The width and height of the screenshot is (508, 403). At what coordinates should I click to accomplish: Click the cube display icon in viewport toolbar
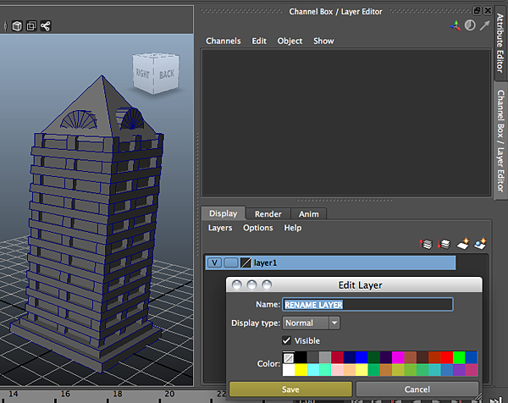[17, 26]
